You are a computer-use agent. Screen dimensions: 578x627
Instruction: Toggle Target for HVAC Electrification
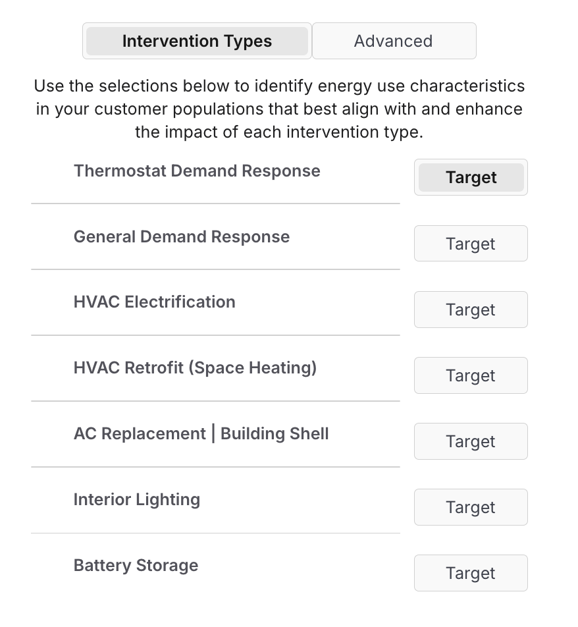(x=471, y=310)
